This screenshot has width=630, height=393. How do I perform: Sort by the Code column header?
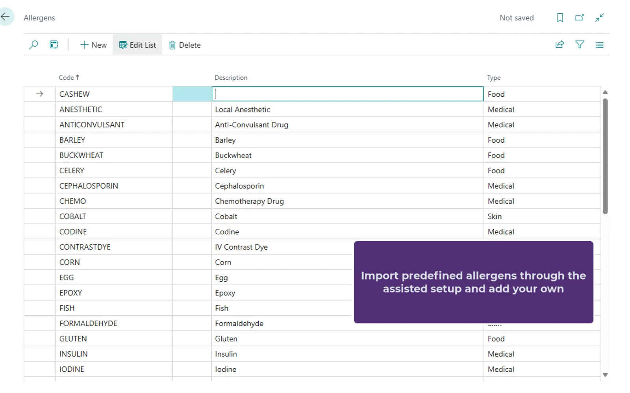pos(69,77)
